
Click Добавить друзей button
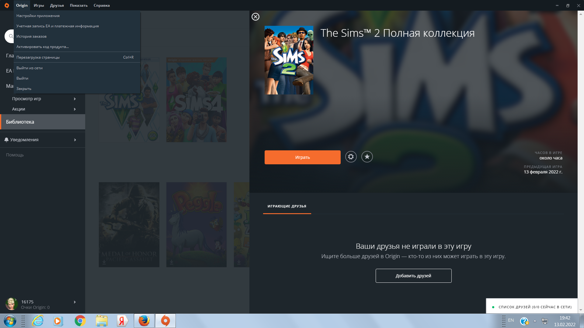click(x=413, y=276)
